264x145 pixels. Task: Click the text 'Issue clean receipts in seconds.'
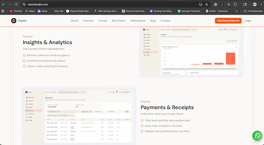[x=163, y=126]
